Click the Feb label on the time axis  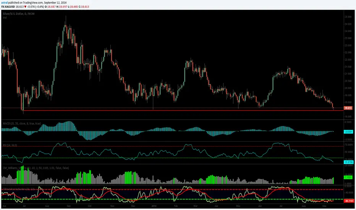click(176, 206)
